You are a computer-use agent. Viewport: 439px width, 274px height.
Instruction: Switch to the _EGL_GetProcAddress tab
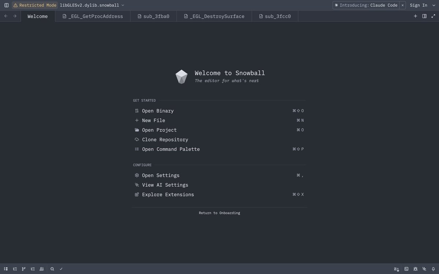pyautogui.click(x=93, y=16)
